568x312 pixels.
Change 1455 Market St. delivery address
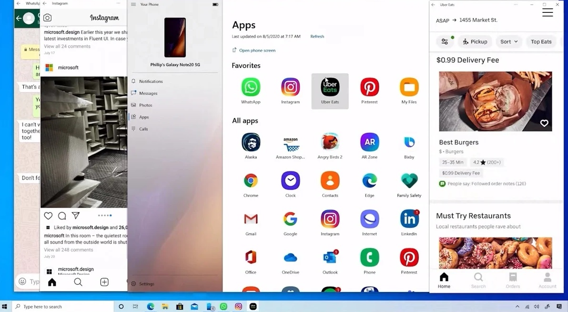point(478,20)
